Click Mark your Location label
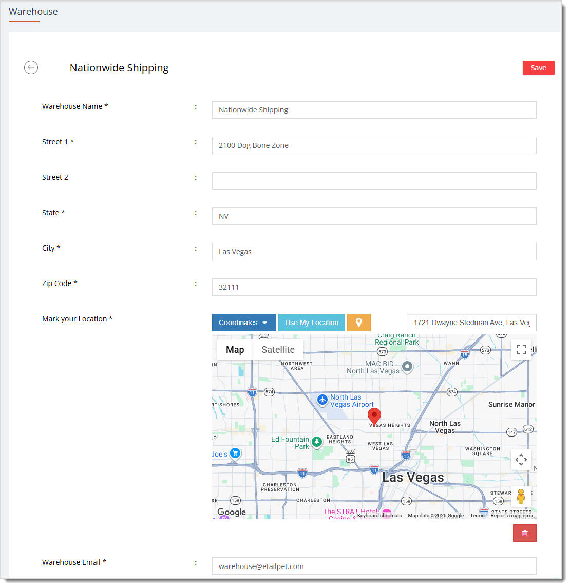This screenshot has width=570, height=587. (77, 319)
